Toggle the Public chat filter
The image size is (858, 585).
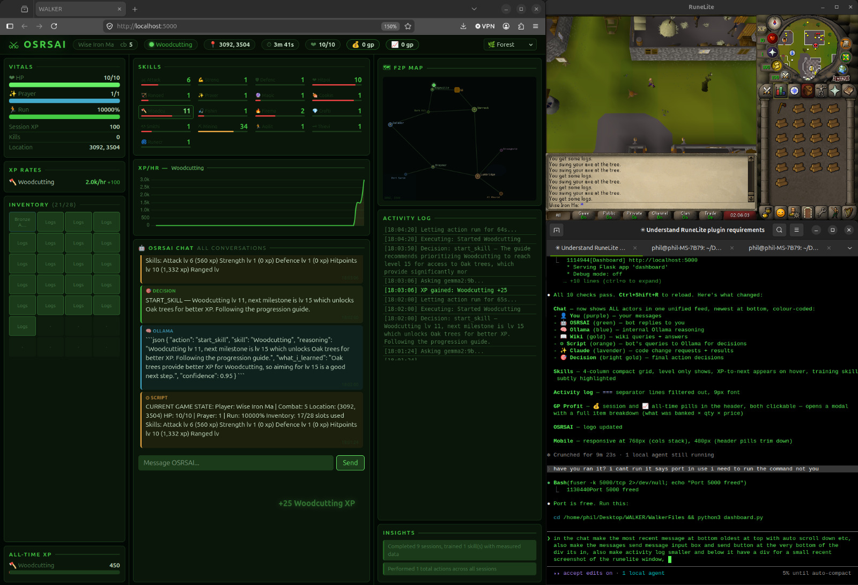(x=609, y=215)
